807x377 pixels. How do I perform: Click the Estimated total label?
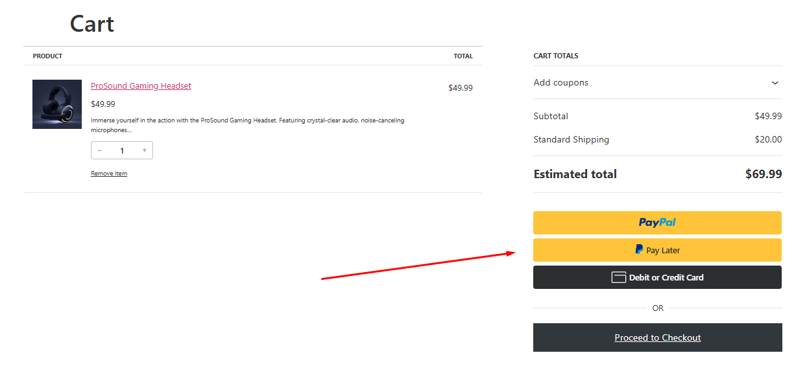tap(575, 174)
